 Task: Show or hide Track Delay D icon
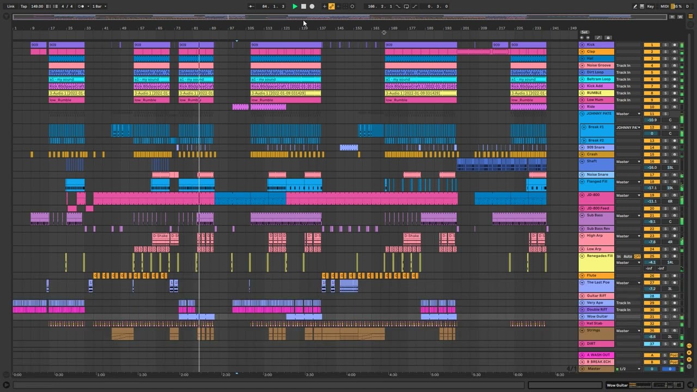point(689,365)
